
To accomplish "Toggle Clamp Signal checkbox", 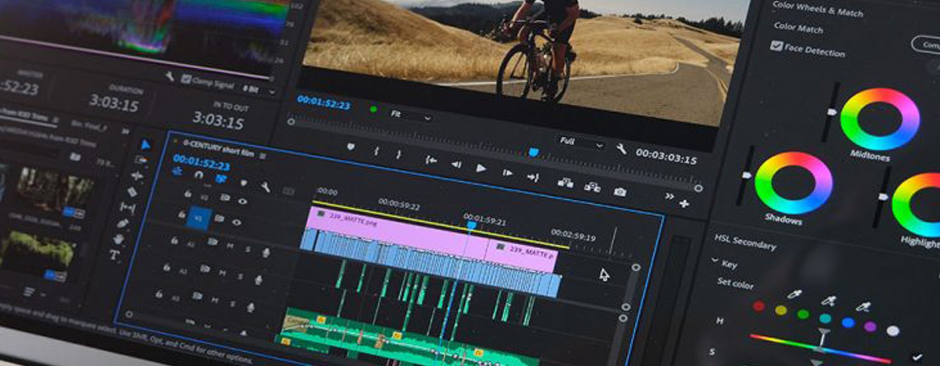I will (x=186, y=79).
